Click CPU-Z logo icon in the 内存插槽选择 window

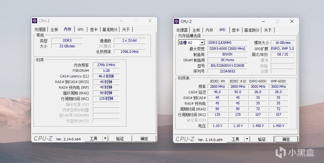point(176,21)
